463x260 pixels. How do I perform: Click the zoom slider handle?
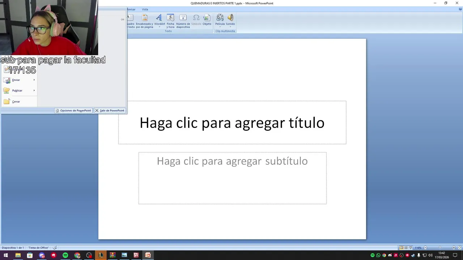[440, 248]
